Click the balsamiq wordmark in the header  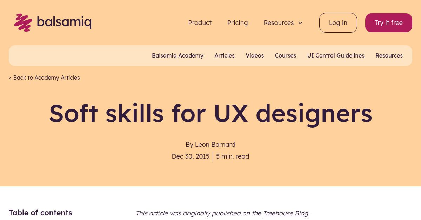click(x=65, y=22)
